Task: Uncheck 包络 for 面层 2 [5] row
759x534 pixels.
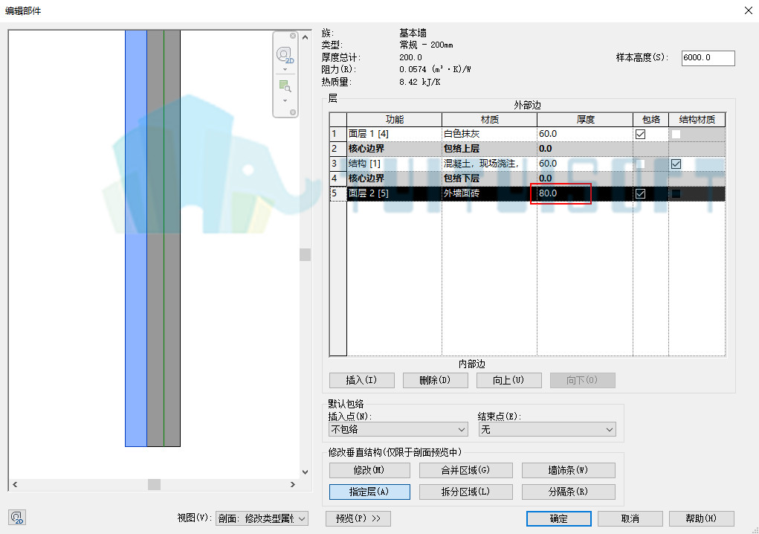Action: click(x=640, y=193)
